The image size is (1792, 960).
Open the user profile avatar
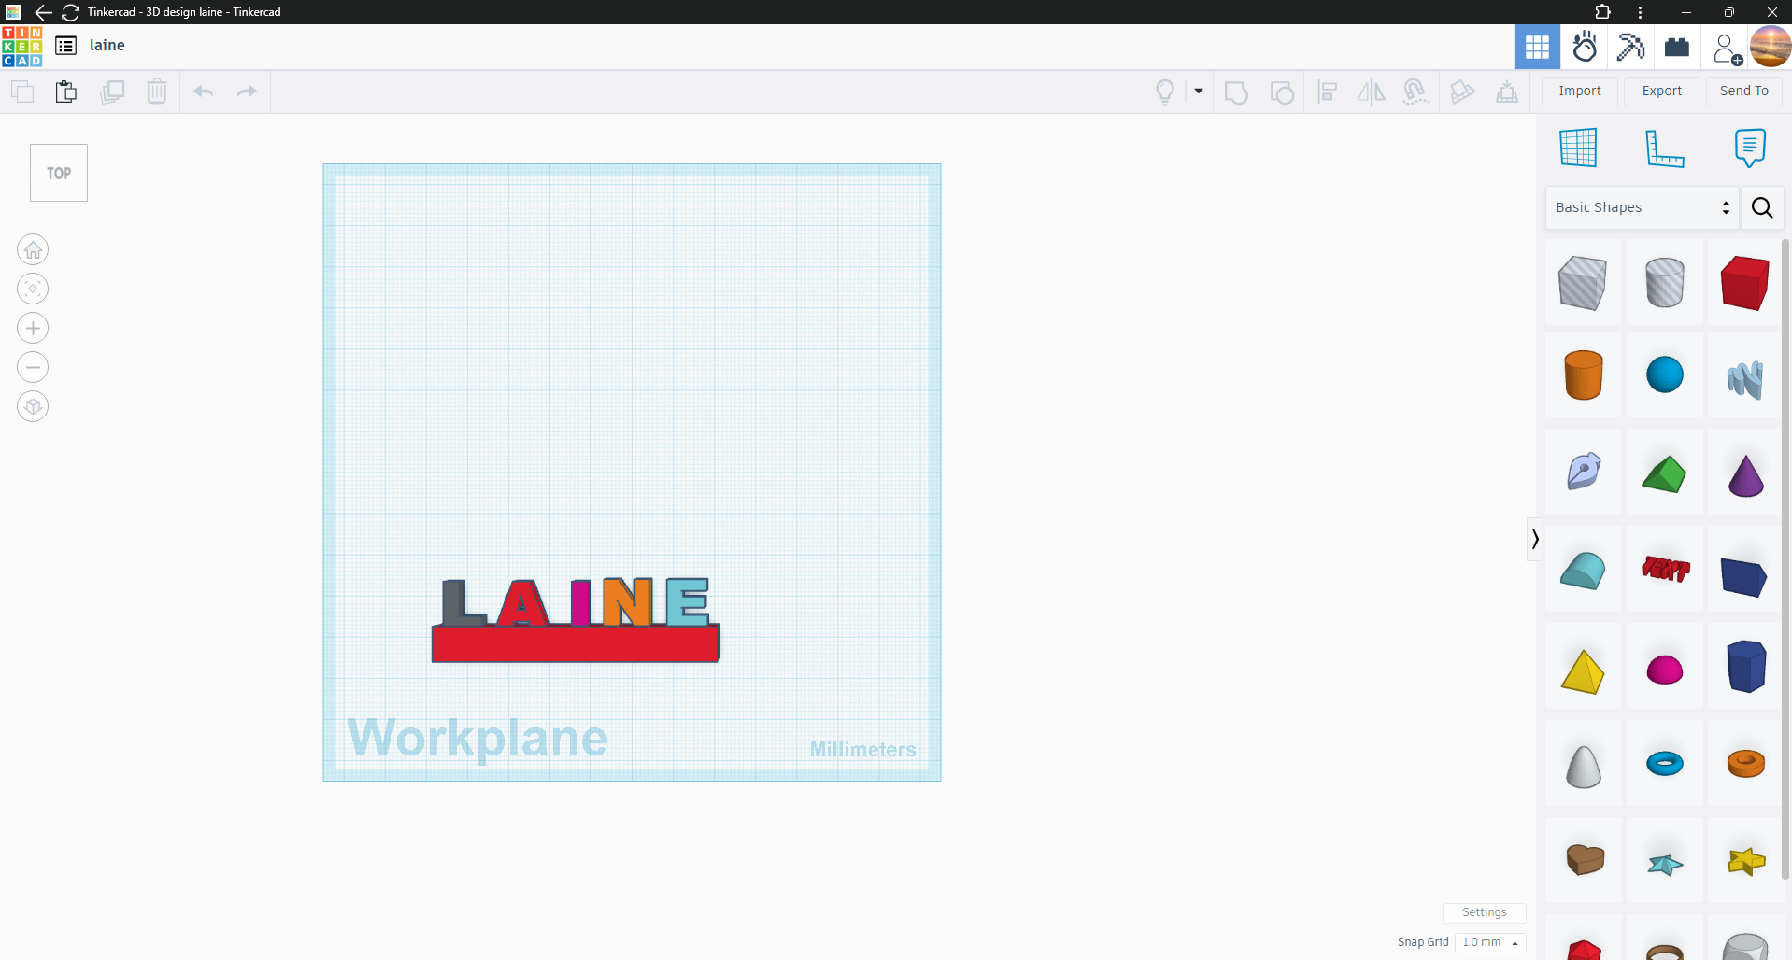click(1771, 47)
